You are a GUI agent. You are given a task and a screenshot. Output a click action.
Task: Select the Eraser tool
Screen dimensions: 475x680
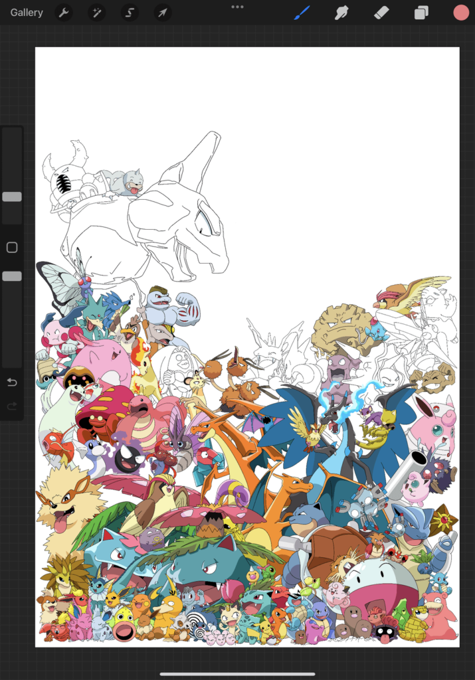(381, 13)
